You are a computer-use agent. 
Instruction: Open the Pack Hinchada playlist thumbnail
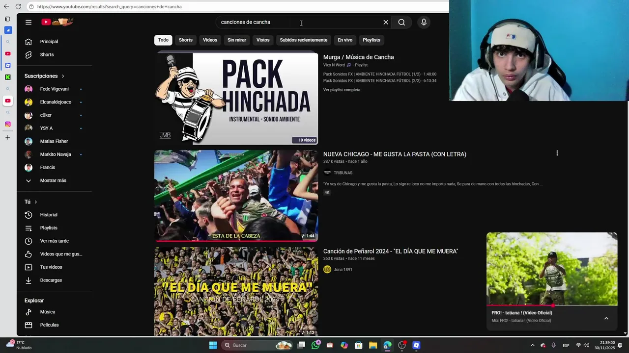tap(236, 99)
